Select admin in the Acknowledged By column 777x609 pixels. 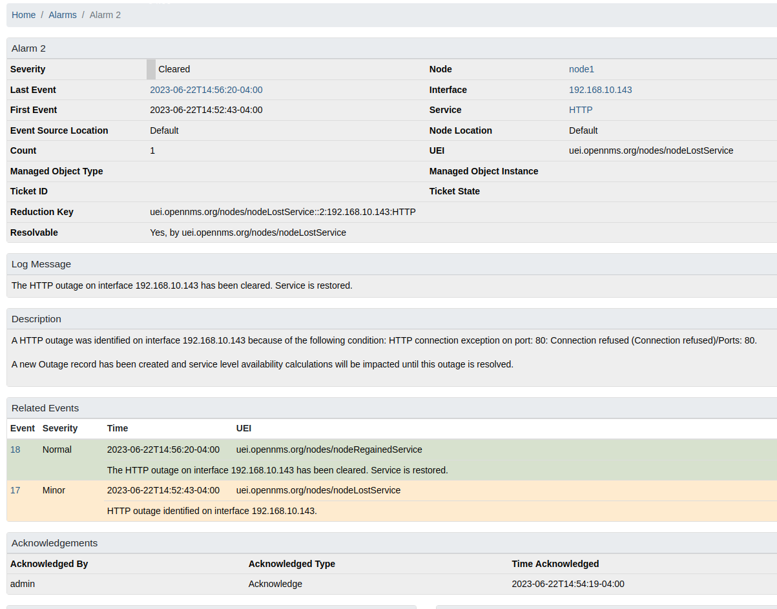(22, 584)
